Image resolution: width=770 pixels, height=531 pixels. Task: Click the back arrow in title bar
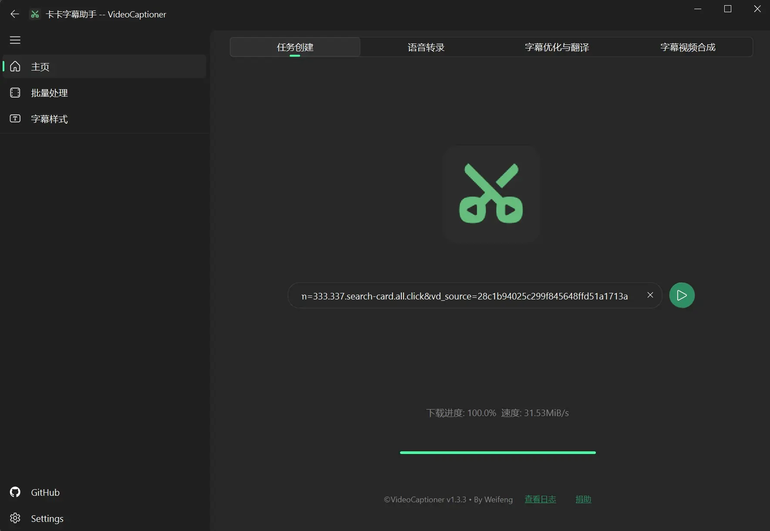15,14
